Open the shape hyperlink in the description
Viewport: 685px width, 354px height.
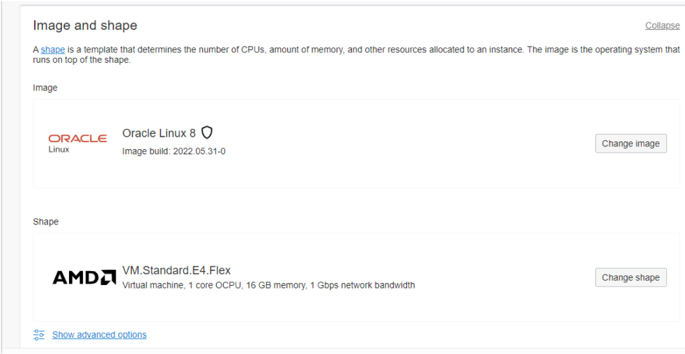[53, 49]
